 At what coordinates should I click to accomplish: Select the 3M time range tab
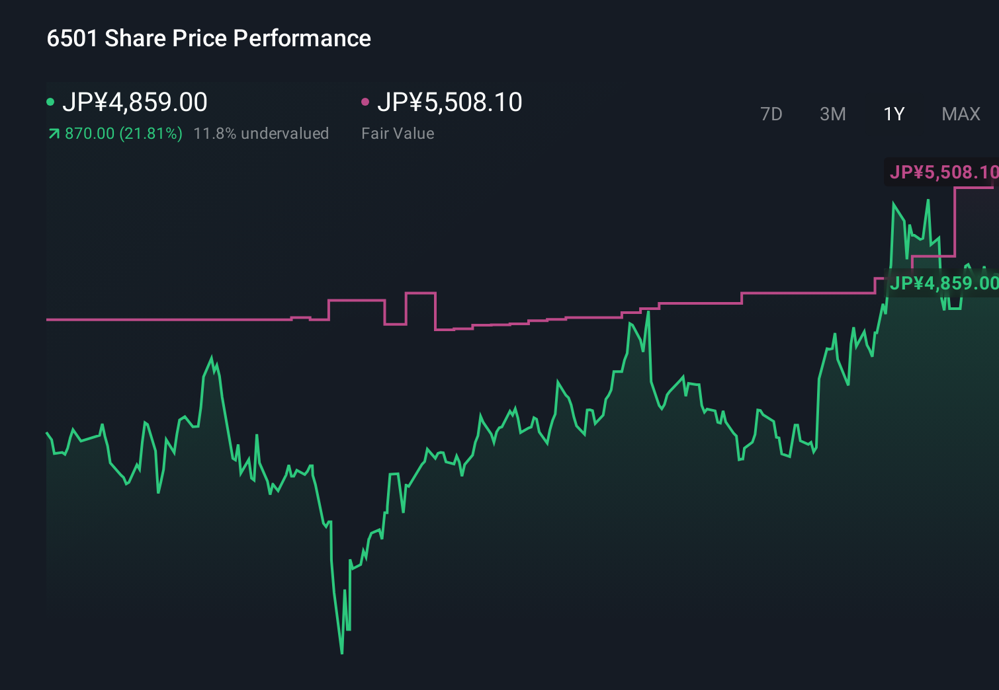[832, 114]
